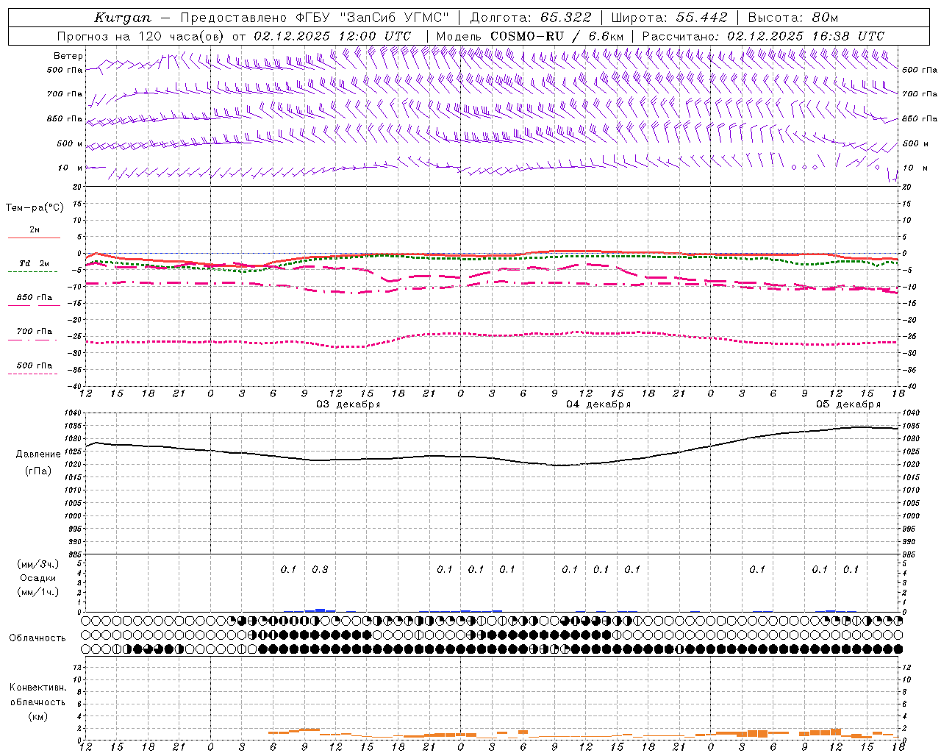
Task: Click the "Td 2м" dew point legend entry
Action: 35,263
